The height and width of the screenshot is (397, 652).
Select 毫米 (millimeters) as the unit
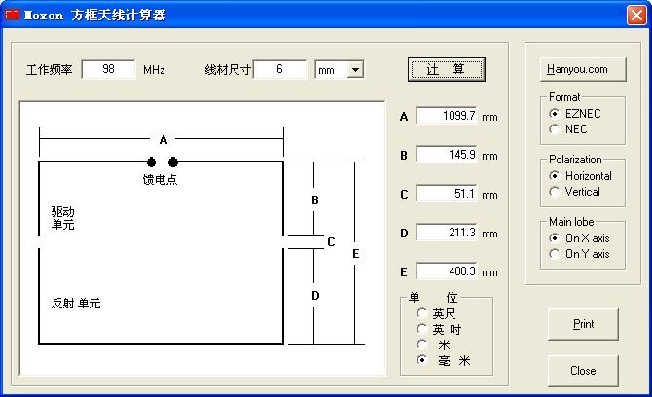(421, 360)
